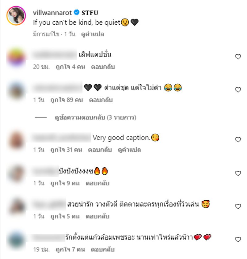This screenshot has width=247, height=259.
Task: Show who liked: ถูกใจ 7 คน
Action: [70, 249]
